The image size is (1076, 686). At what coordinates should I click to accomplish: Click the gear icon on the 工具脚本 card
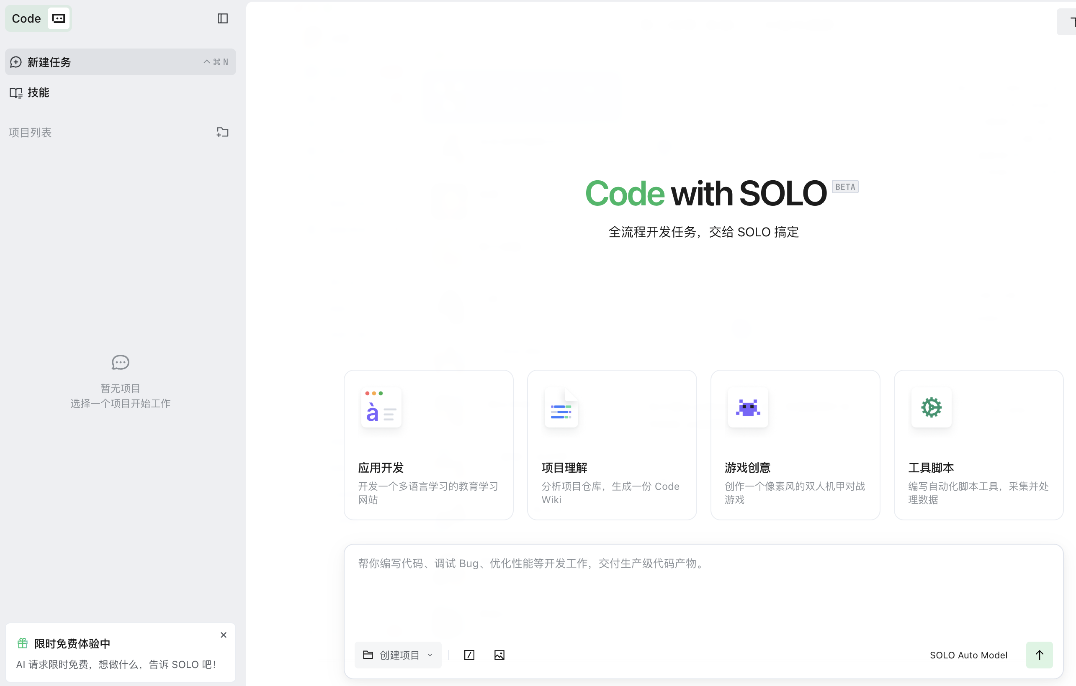point(932,407)
